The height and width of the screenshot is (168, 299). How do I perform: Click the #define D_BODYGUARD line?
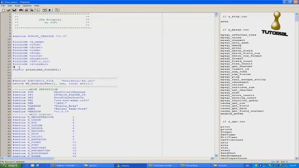pos(44,154)
